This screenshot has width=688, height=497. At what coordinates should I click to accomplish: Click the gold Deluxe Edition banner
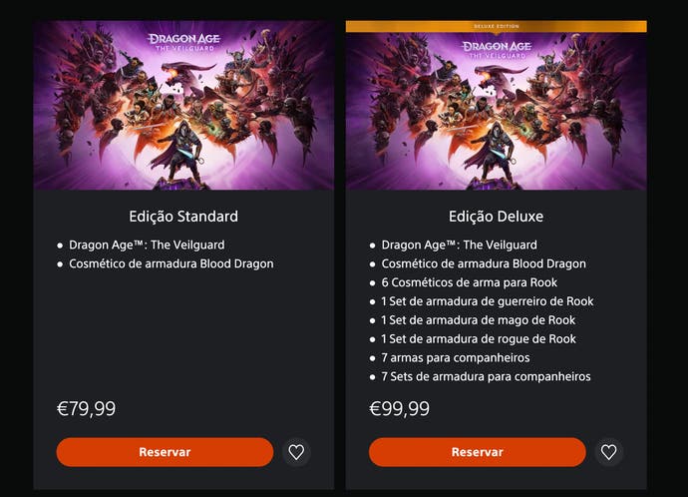tap(497, 26)
